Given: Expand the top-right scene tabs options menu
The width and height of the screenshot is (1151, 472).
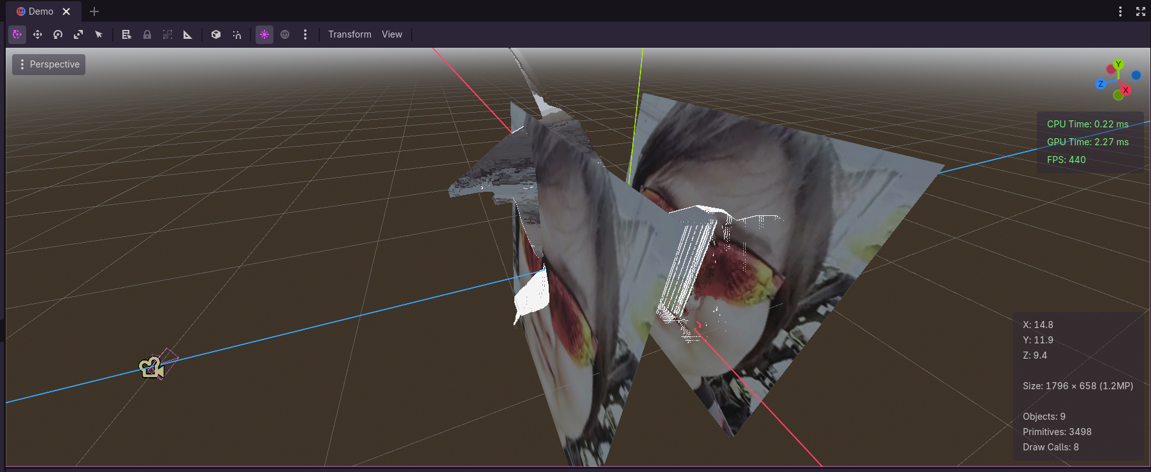Looking at the screenshot, I should tap(1120, 11).
